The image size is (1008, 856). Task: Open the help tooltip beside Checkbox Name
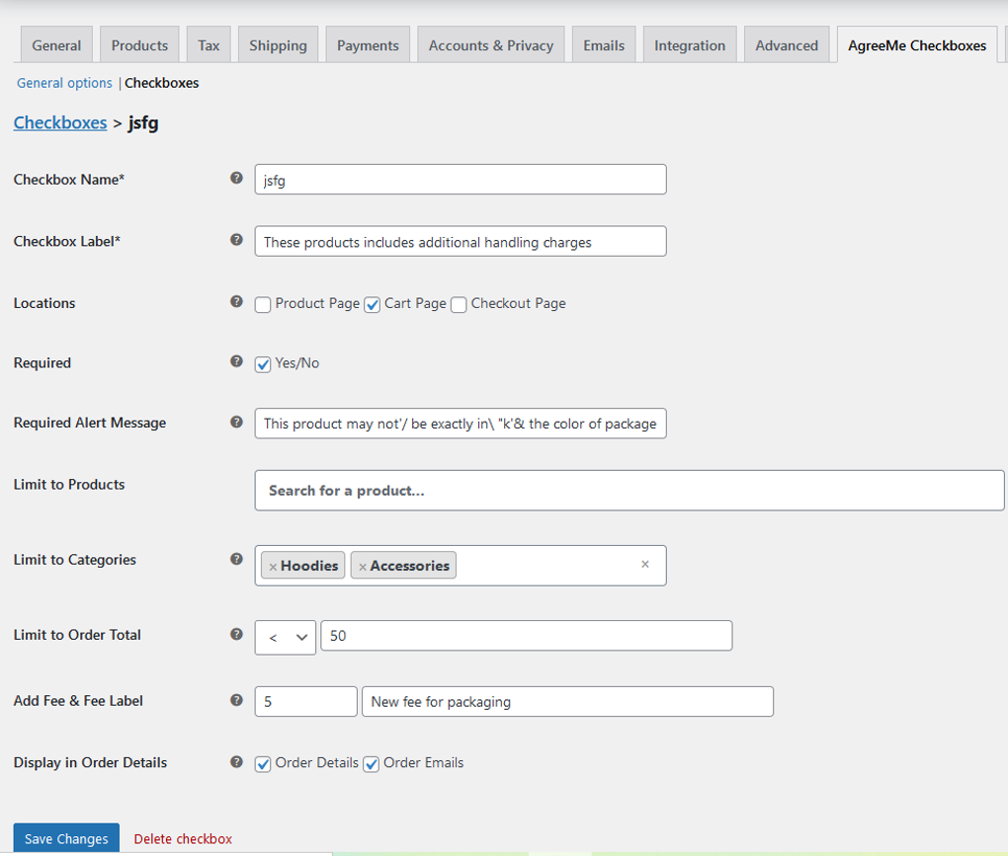point(236,178)
